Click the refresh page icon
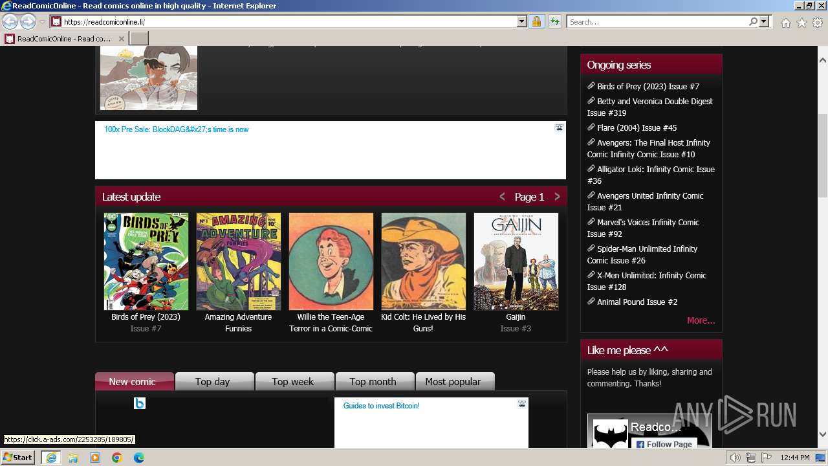 point(554,21)
